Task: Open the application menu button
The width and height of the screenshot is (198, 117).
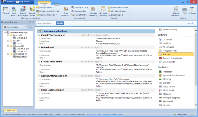Action: click(17, 2)
